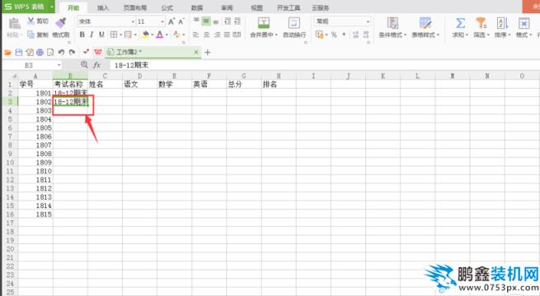The image size is (540, 296).
Task: Open the font size dropdown showing 11
Action: [x=162, y=21]
